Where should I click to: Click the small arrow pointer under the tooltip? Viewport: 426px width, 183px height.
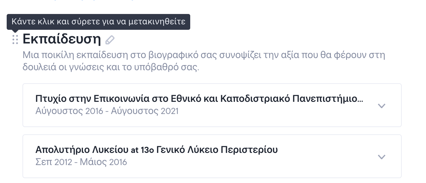(15, 31)
